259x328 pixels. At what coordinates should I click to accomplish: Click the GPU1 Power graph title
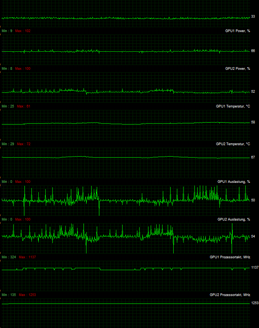point(237,31)
